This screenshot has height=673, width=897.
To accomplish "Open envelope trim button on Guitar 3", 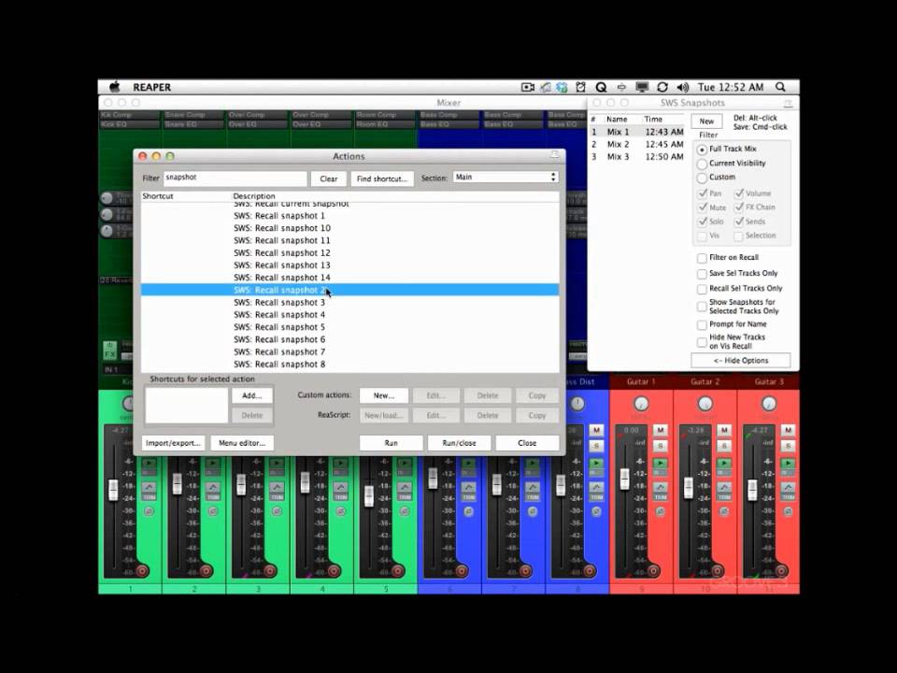I will [789, 491].
